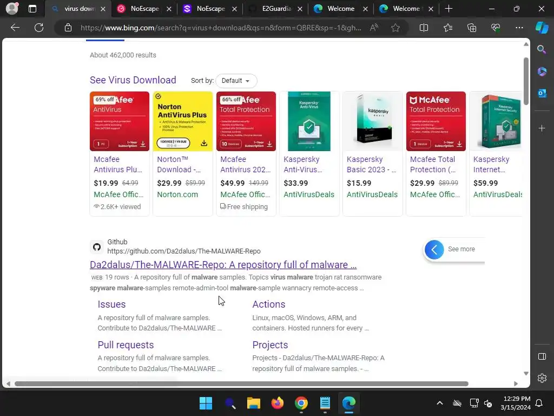Open the notification bell in tray
The width and height of the screenshot is (554, 416).
click(x=539, y=403)
